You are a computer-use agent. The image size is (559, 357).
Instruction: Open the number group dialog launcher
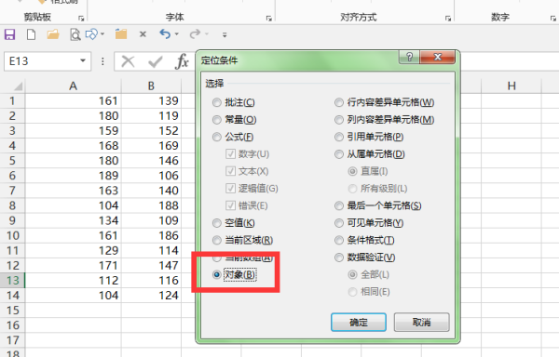pos(552,19)
